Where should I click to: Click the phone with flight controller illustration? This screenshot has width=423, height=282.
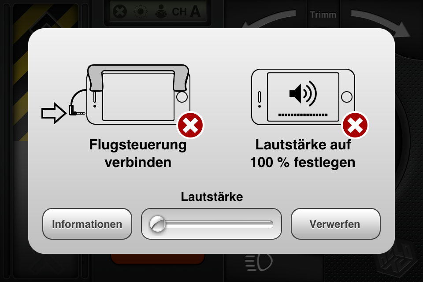click(x=138, y=94)
